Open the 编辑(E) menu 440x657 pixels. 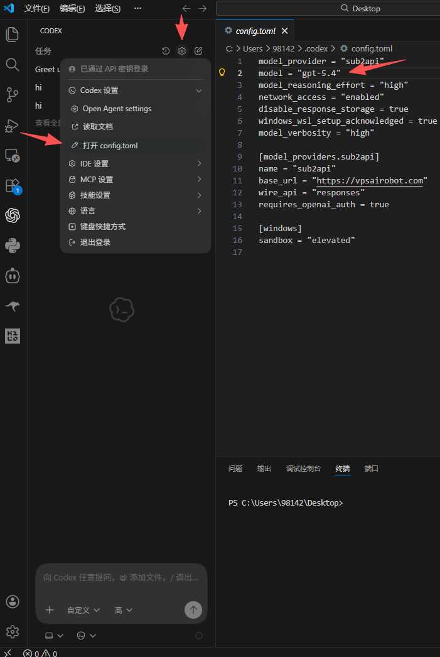pos(72,8)
